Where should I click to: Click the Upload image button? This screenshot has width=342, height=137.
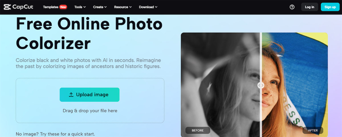pos(89,95)
